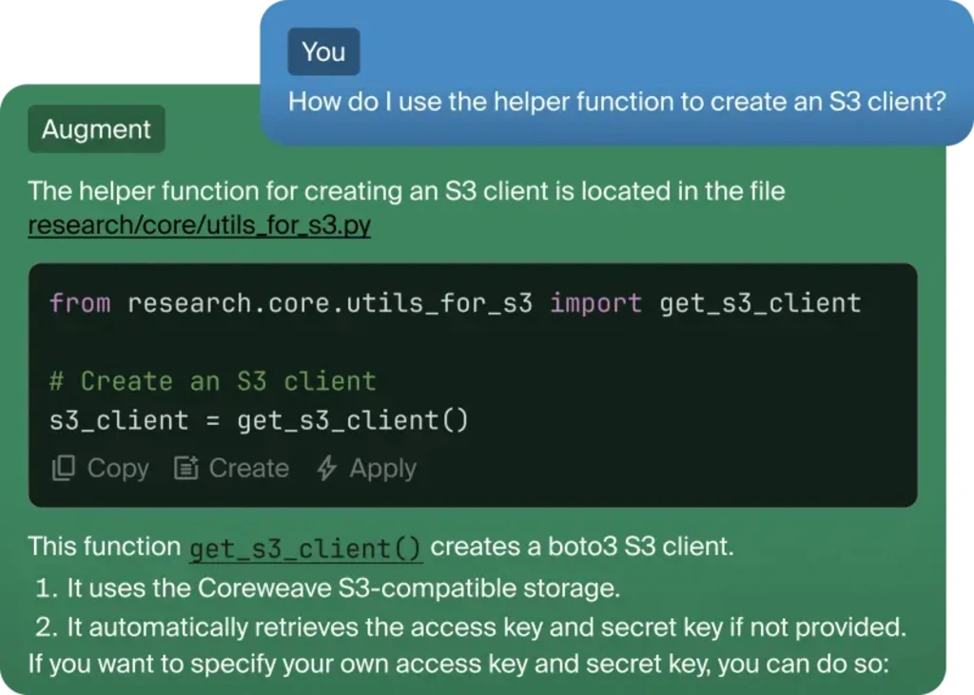Click the "s3_client = get_s3_client()" code line

coord(259,420)
